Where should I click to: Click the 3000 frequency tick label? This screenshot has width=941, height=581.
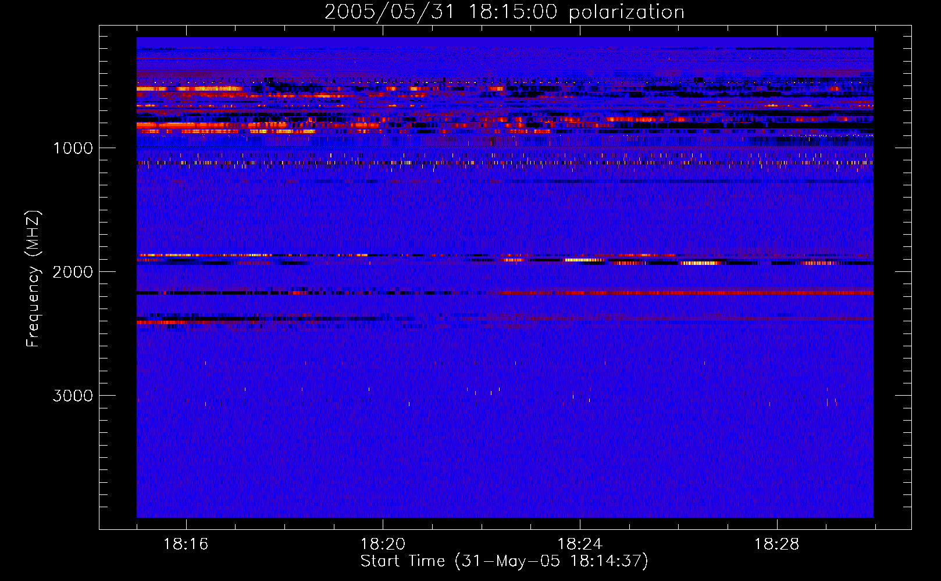[73, 396]
